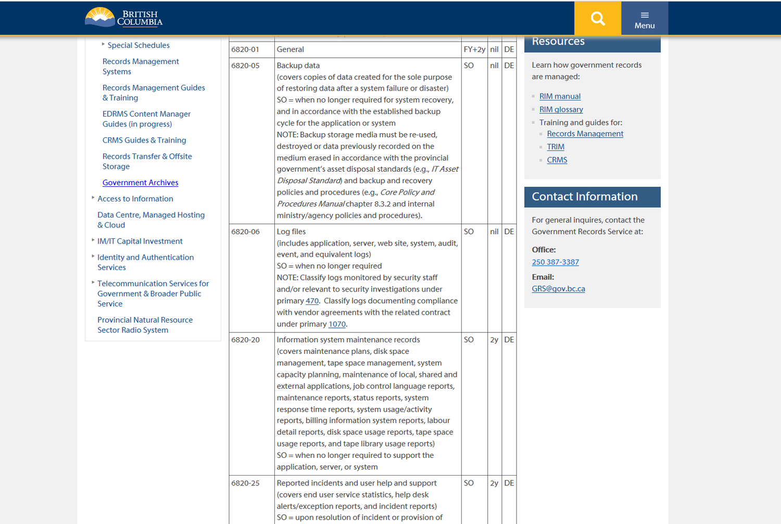Select Government Archives in the sidebar
The image size is (781, 524).
coord(140,182)
